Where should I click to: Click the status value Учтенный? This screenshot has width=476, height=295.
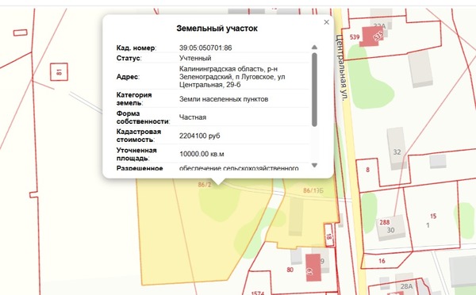pos(195,58)
